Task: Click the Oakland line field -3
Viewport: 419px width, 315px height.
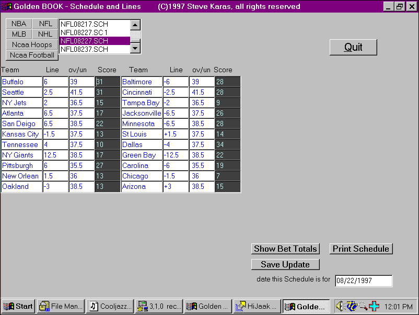Action: [55, 186]
